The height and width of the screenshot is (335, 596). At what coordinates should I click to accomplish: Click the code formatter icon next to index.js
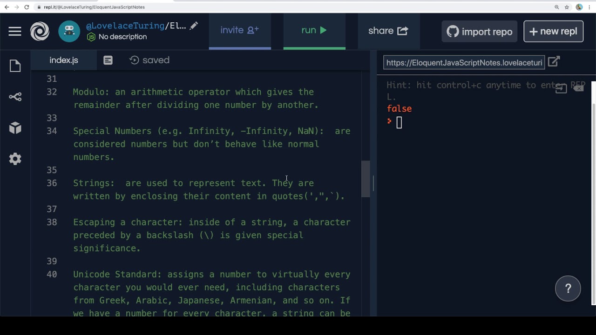[x=108, y=60]
